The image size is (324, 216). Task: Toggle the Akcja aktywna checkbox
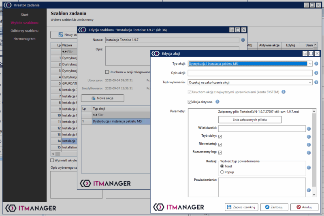pos(190,102)
